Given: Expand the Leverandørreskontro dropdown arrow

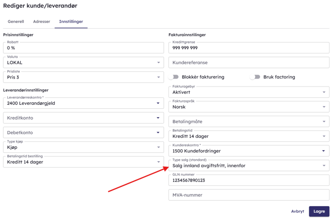Looking at the screenshot, I should tap(158, 103).
